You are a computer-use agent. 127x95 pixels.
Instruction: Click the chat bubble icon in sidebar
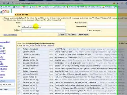click(4, 48)
